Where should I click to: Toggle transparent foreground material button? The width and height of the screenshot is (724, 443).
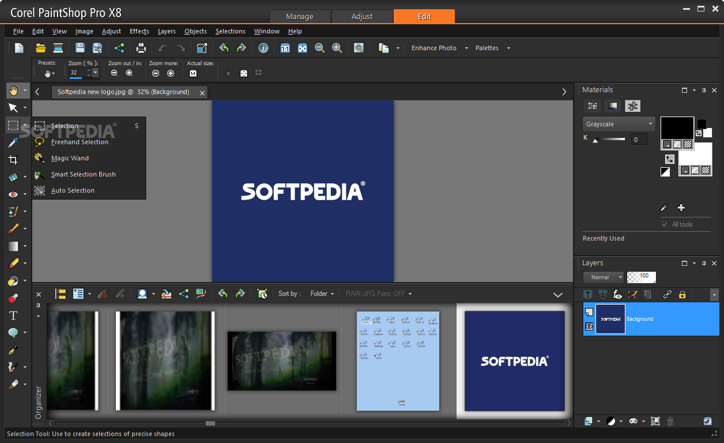pos(688,144)
